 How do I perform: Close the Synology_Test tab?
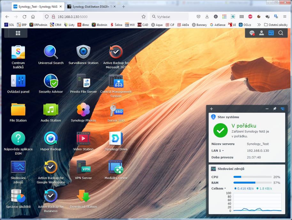point(60,6)
